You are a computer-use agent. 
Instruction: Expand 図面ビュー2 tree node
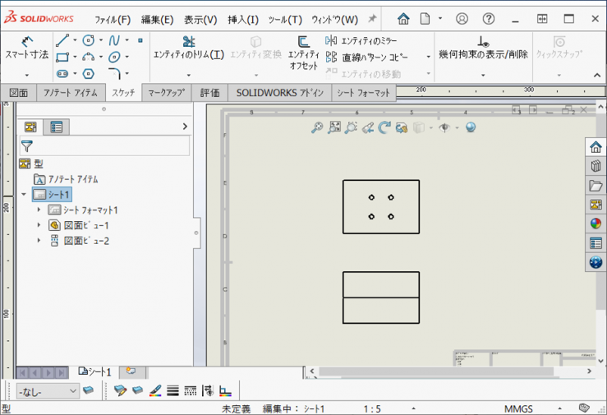click(x=39, y=241)
